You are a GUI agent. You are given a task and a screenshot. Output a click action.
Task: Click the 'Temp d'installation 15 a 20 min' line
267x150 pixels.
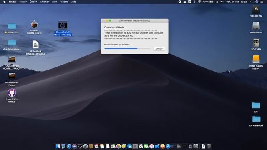pos(133,33)
